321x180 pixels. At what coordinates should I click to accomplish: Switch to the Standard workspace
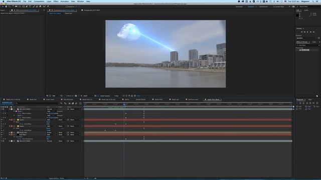pos(251,6)
